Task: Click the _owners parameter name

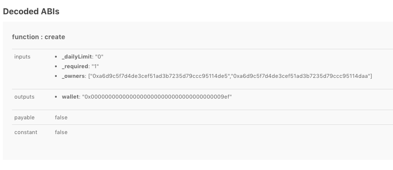Action: [x=73, y=76]
